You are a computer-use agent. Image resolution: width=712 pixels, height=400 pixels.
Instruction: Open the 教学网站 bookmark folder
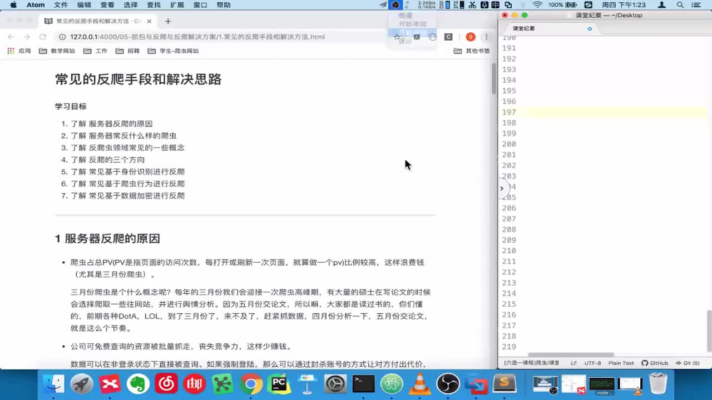pyautogui.click(x=57, y=51)
